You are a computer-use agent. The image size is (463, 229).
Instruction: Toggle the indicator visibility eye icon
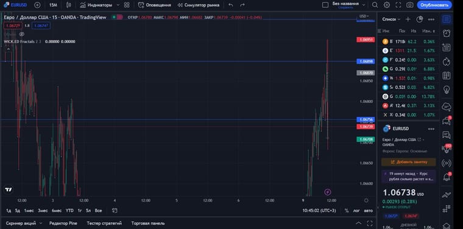tap(21, 34)
